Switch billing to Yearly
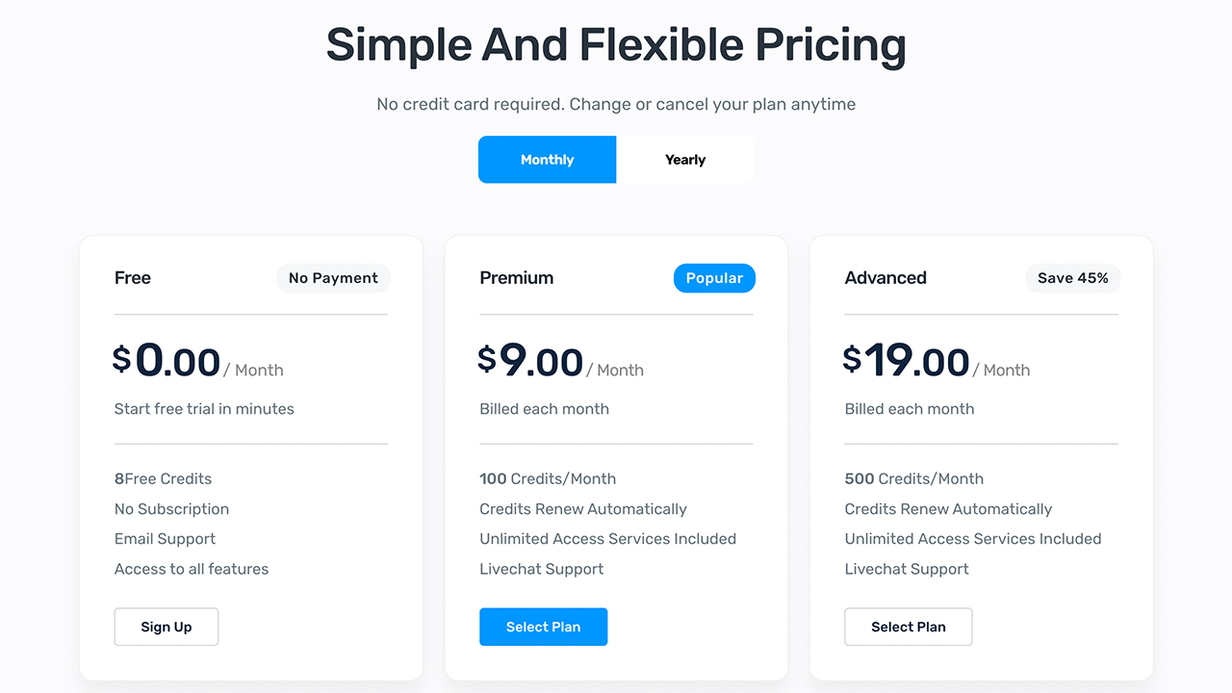The image size is (1232, 693). tap(685, 160)
